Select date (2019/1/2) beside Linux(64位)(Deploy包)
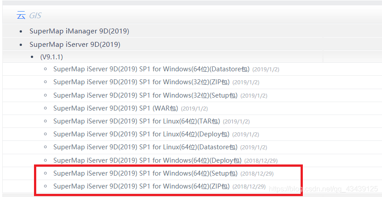Image resolution: width=382 pixels, height=197 pixels. pos(246,135)
